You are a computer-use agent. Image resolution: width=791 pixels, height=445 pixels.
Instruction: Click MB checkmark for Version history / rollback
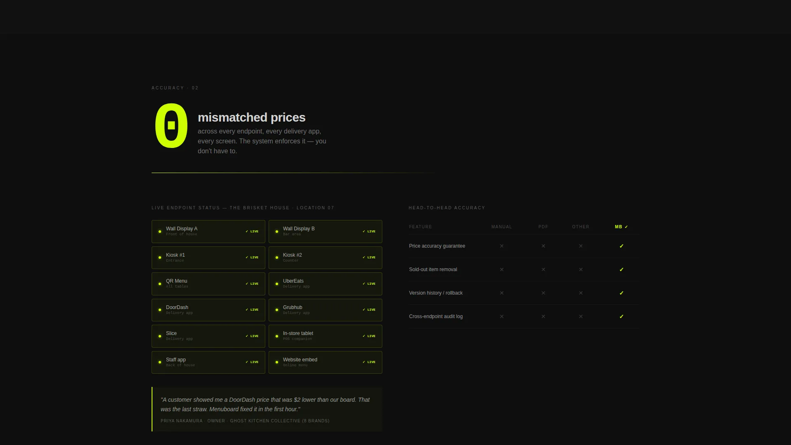click(622, 293)
